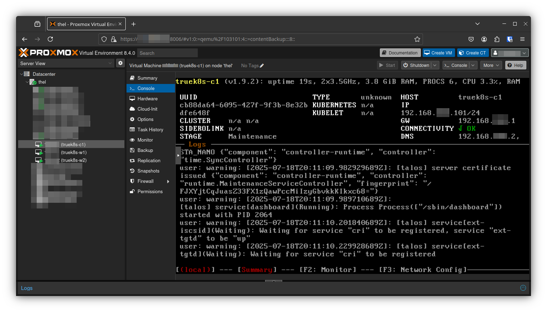This screenshot has height=312, width=547.
Task: Open the Firefox hamburger menu
Action: tap(522, 39)
